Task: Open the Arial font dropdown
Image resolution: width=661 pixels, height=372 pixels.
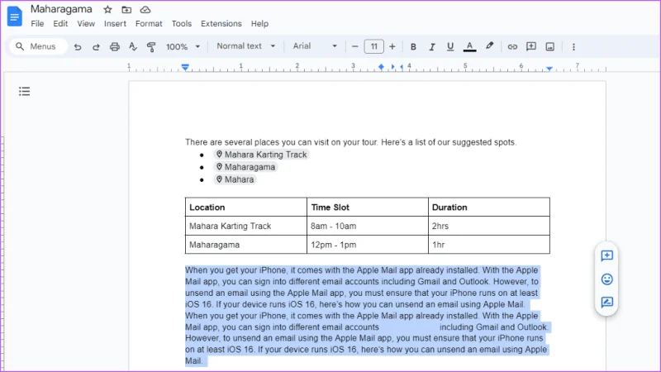Action: (x=315, y=46)
